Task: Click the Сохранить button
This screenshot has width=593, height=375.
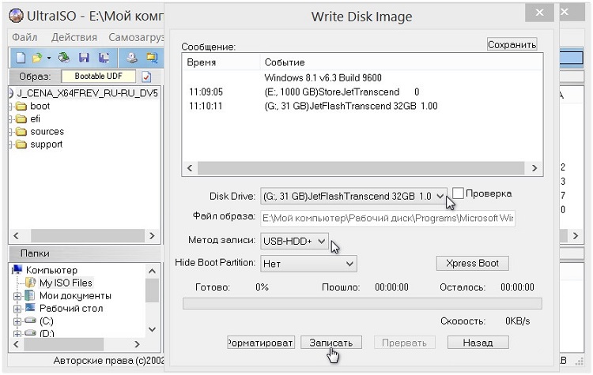Action: click(x=512, y=44)
